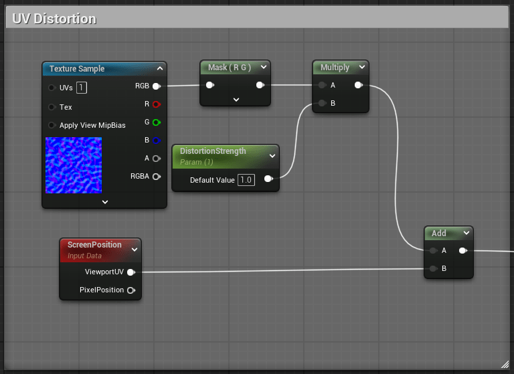Click the Tex input pin on Texture Sample
The width and height of the screenshot is (514, 374).
tap(52, 107)
